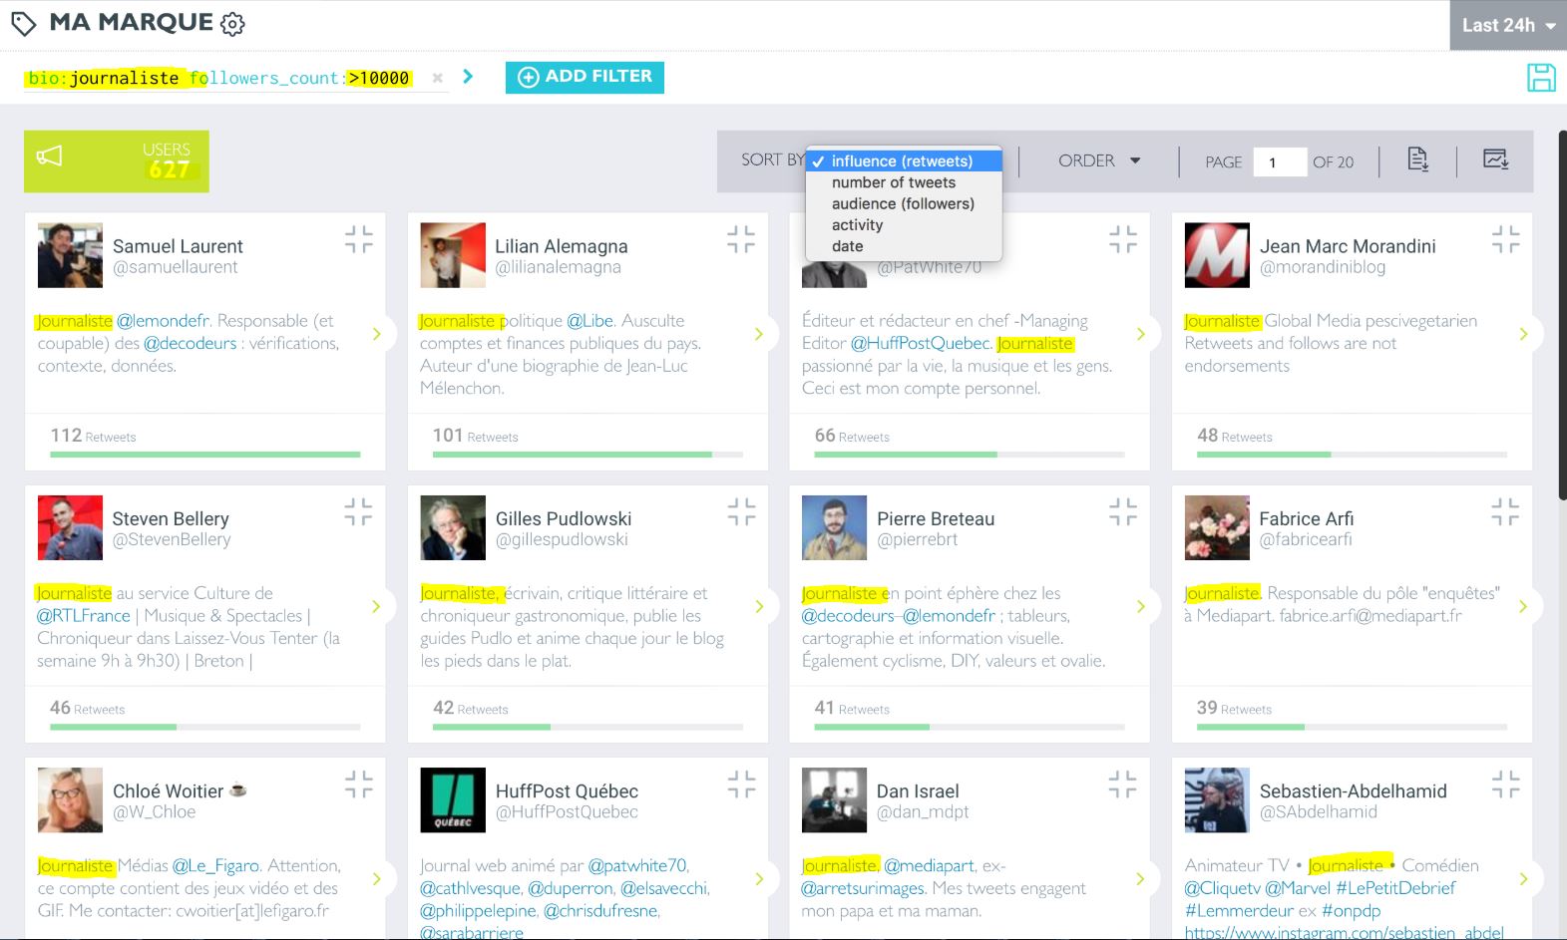Collapse Samuel Laurent's card
Image resolution: width=1567 pixels, height=940 pixels.
pyautogui.click(x=359, y=239)
